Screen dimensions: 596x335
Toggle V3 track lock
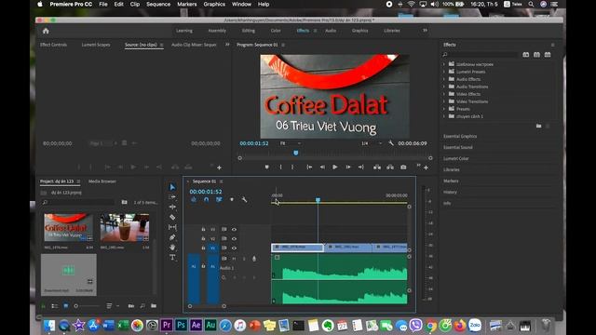203,230
